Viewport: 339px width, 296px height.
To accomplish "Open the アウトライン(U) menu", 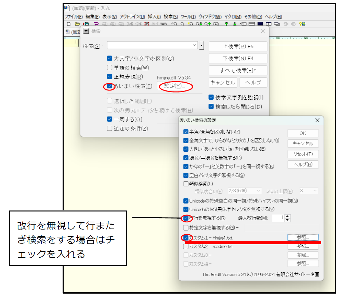I will (x=132, y=17).
